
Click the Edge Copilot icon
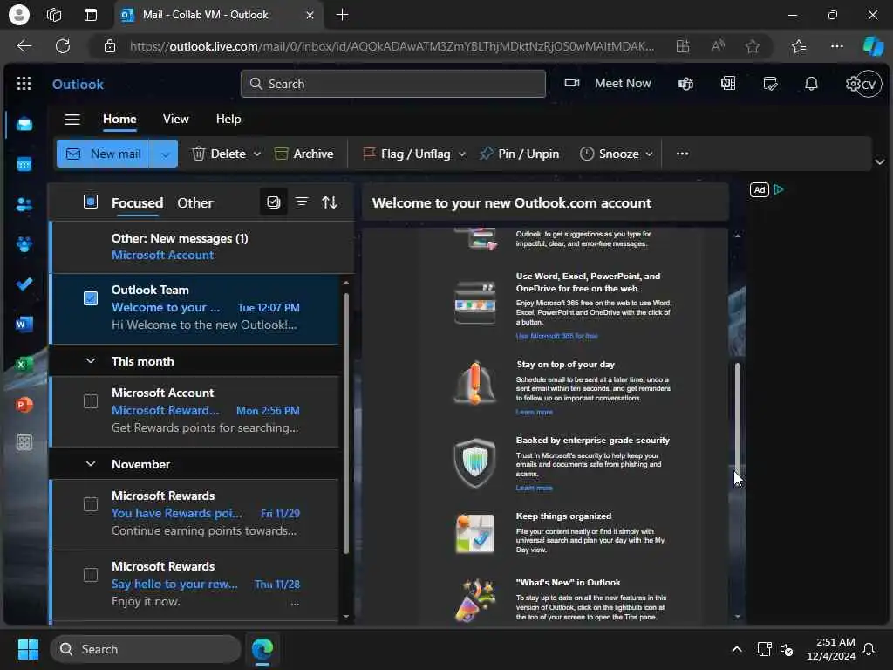pyautogui.click(x=873, y=46)
